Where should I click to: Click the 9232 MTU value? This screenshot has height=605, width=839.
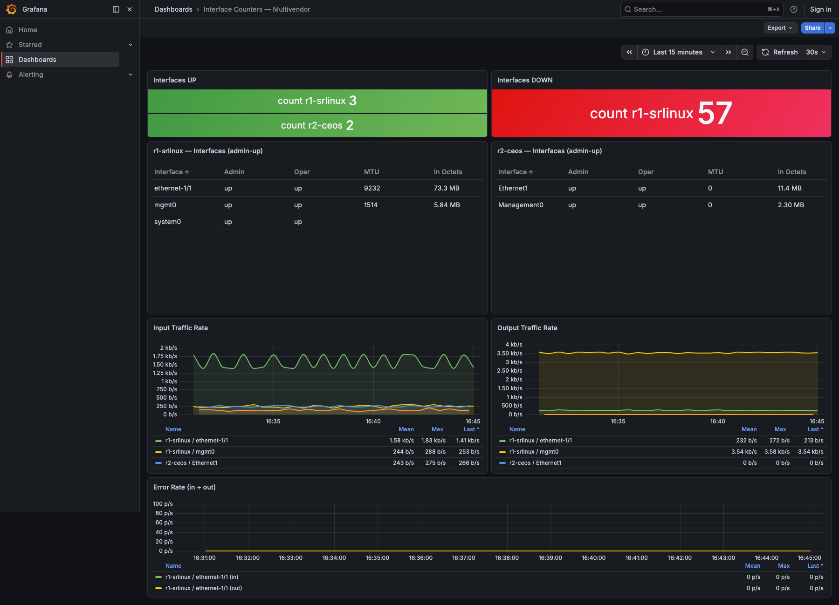pyautogui.click(x=372, y=188)
